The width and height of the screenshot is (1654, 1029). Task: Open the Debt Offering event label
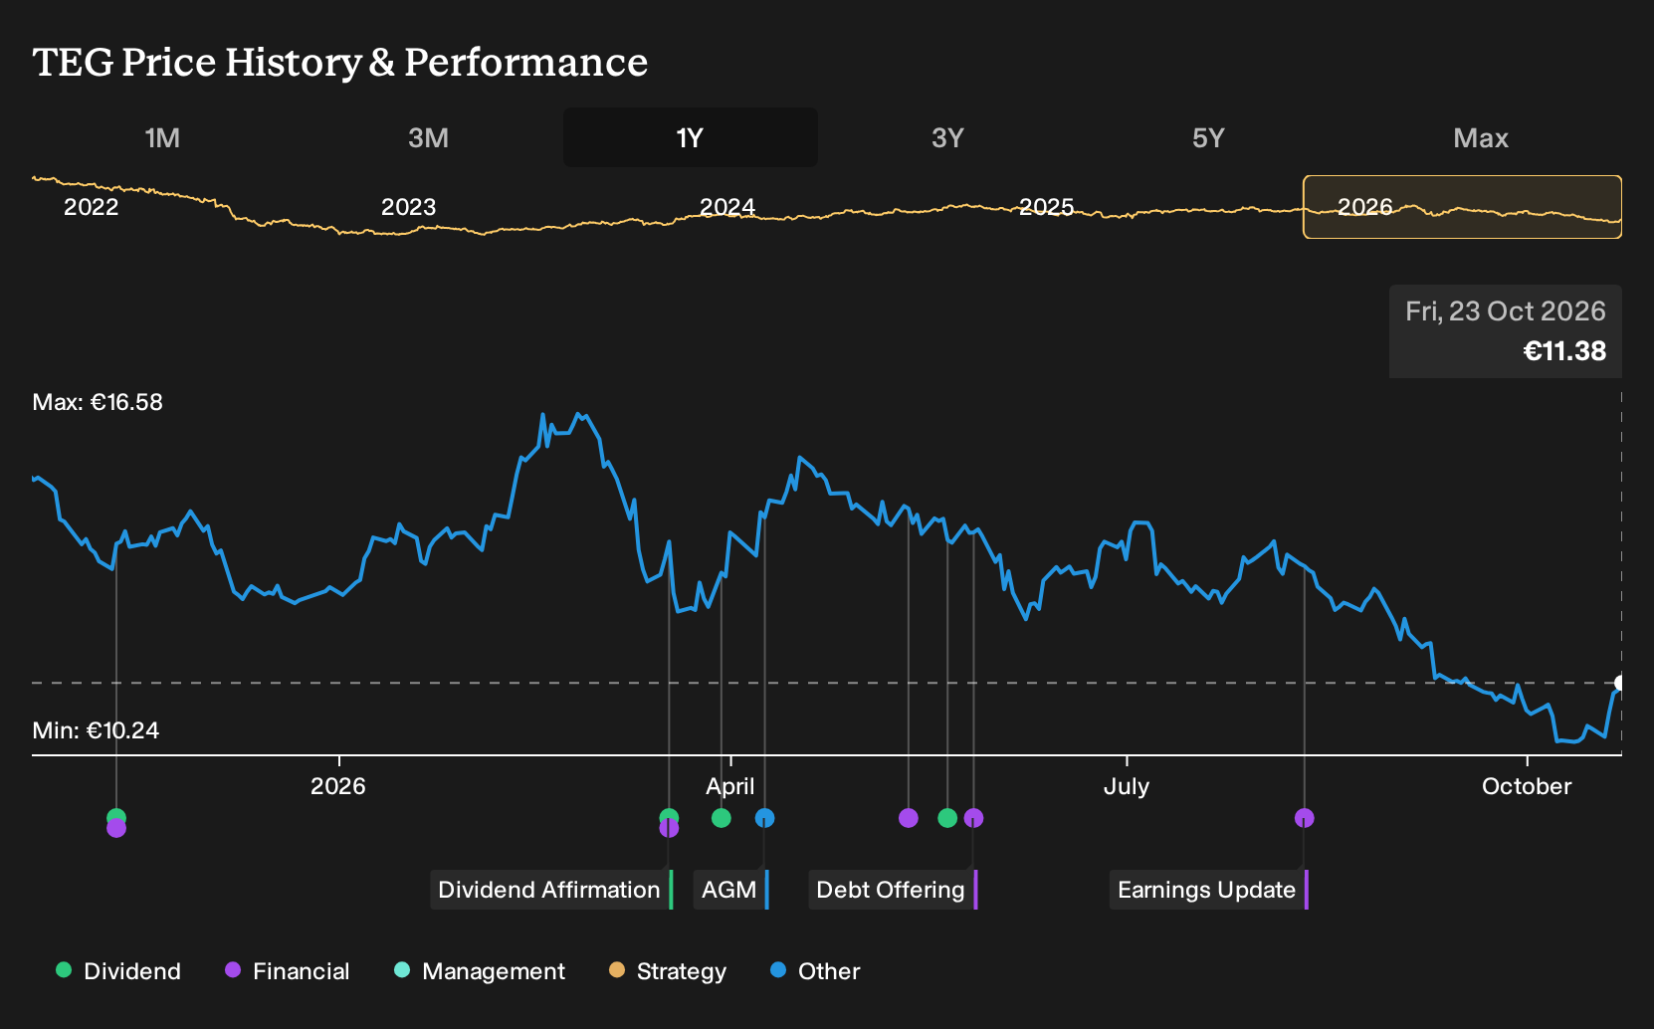tap(893, 890)
